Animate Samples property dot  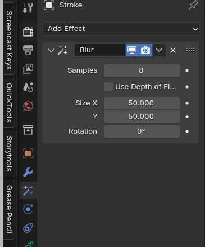[x=187, y=70]
